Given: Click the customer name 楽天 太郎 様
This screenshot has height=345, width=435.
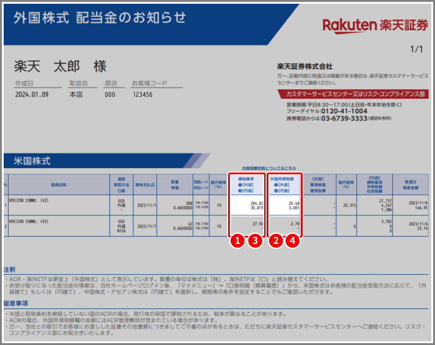Looking at the screenshot, I should 60,67.
